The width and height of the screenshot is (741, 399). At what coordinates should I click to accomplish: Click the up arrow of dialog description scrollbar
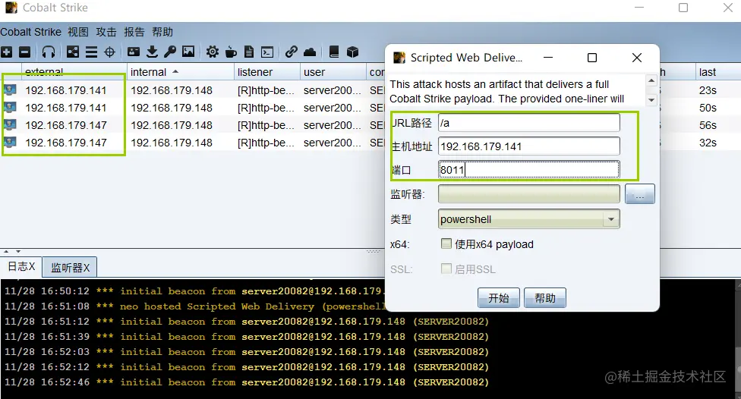[651, 80]
